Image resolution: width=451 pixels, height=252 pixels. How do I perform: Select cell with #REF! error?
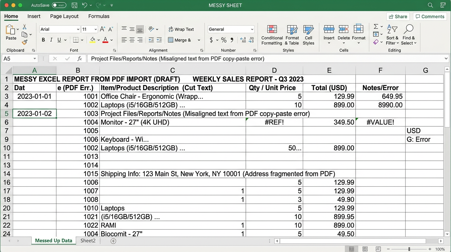click(x=274, y=122)
